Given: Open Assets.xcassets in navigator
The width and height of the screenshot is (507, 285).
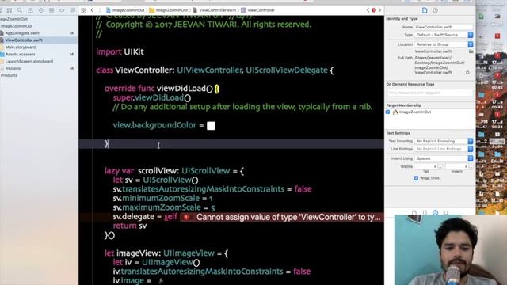Looking at the screenshot, I should (x=20, y=55).
